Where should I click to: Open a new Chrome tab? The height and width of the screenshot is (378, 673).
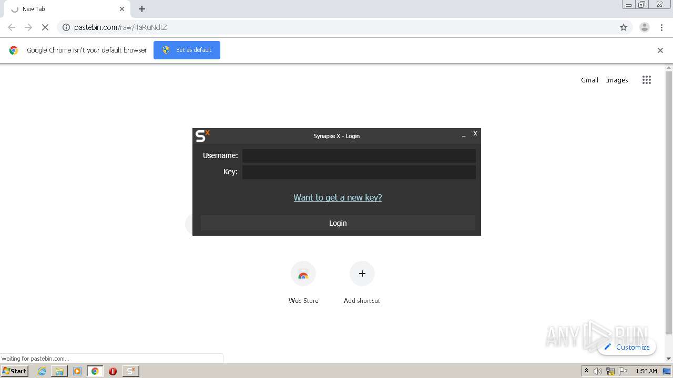[142, 9]
